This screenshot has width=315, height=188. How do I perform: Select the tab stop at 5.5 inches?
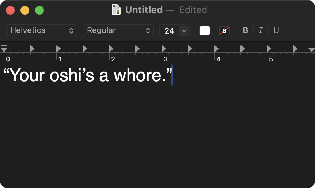pos(295,49)
